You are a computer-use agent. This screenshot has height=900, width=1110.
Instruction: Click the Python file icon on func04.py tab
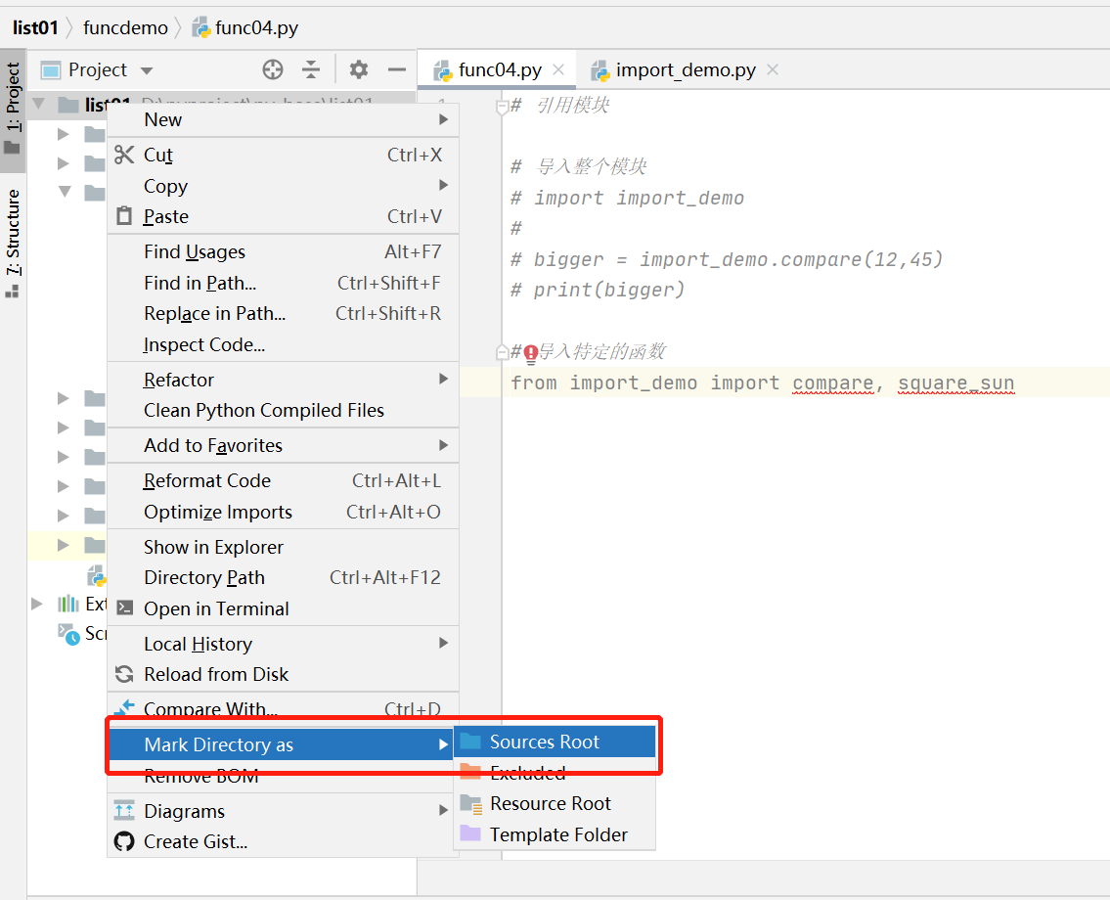(443, 70)
